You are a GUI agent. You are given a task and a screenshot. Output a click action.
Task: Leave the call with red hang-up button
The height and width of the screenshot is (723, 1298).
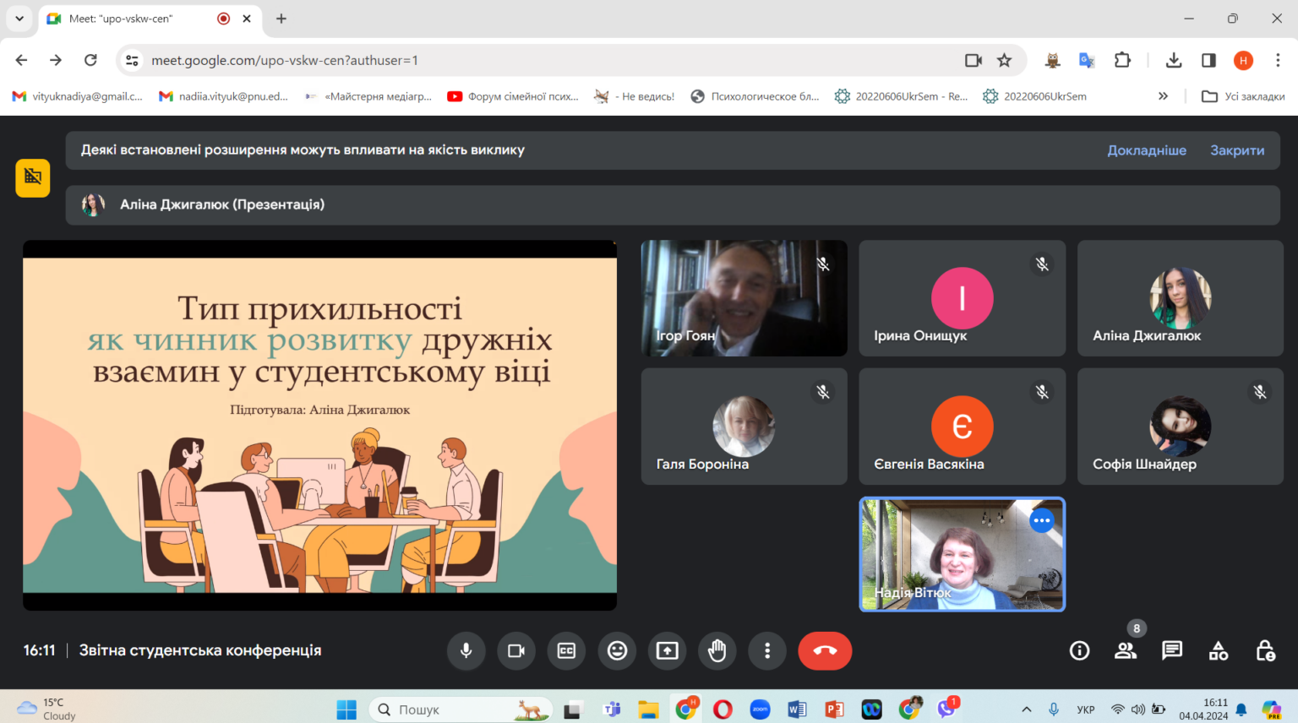coord(824,650)
